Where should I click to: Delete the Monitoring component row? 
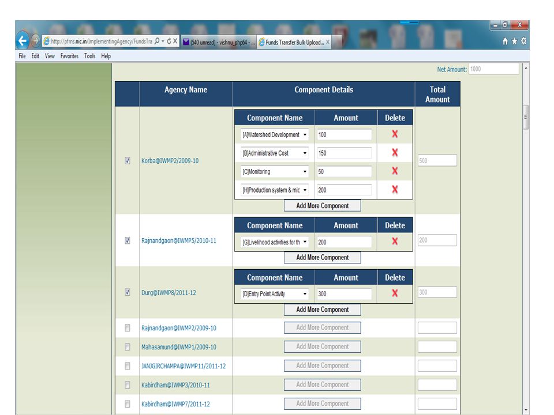click(395, 171)
